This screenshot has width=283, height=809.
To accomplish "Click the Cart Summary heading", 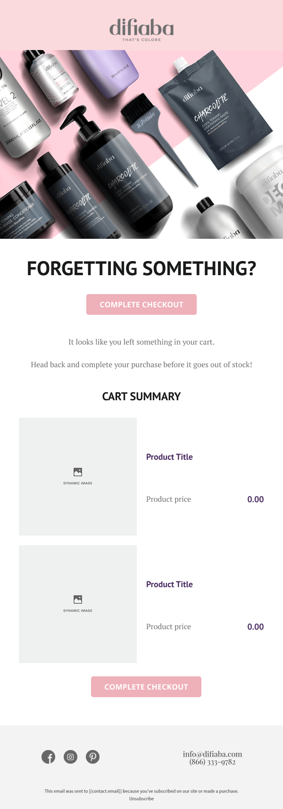I will click(x=141, y=396).
